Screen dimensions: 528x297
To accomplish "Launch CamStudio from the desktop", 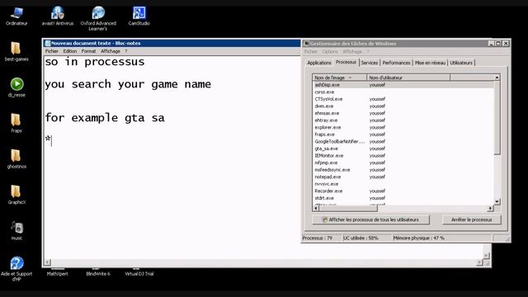I will (x=139, y=16).
